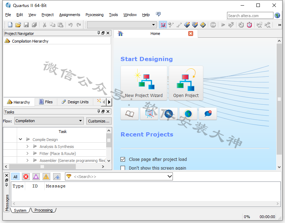Click the Paste clipboard icon
This screenshot has width=285, height=223.
click(60, 25)
